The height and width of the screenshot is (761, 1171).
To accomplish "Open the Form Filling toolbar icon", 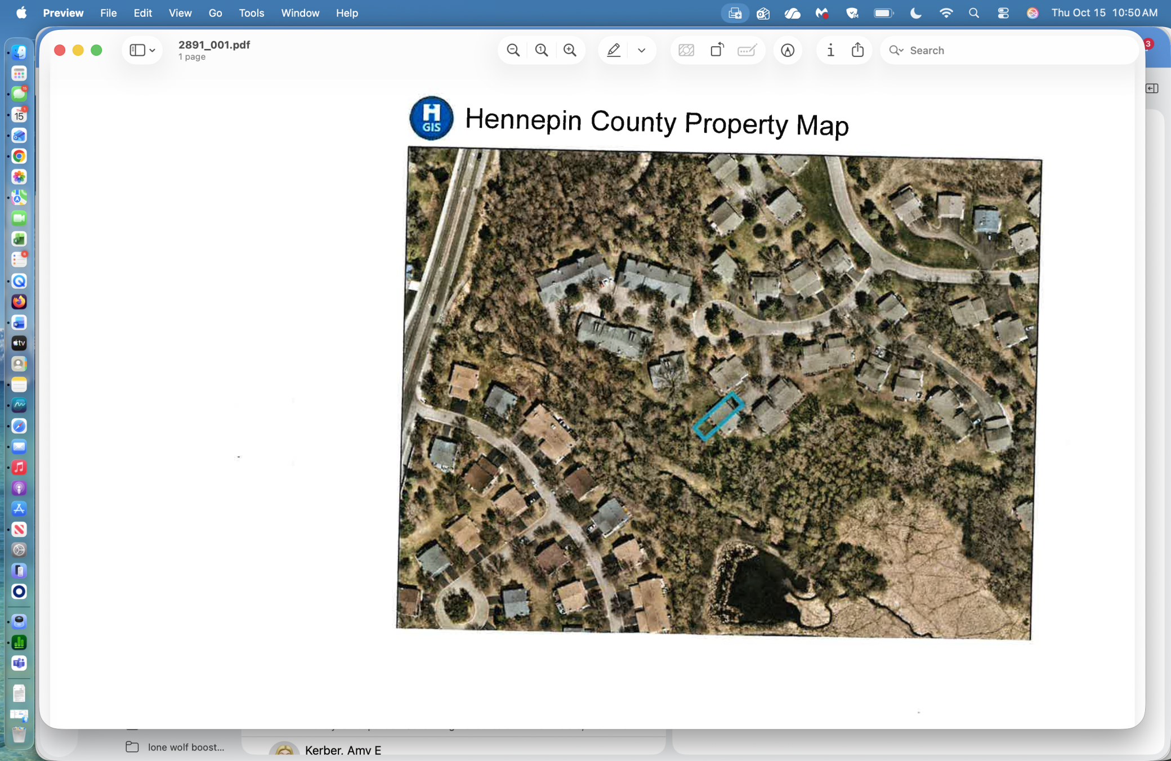I will pyautogui.click(x=747, y=50).
